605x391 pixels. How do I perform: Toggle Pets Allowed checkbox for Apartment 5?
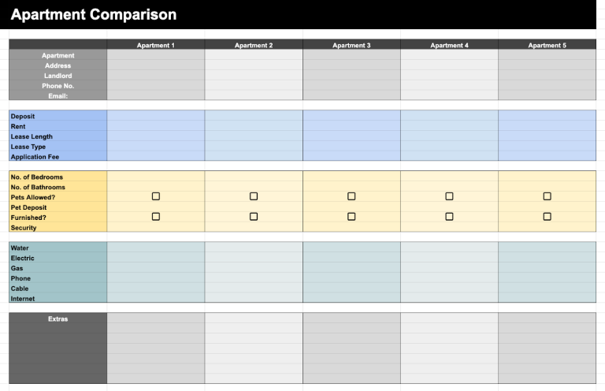[547, 196]
